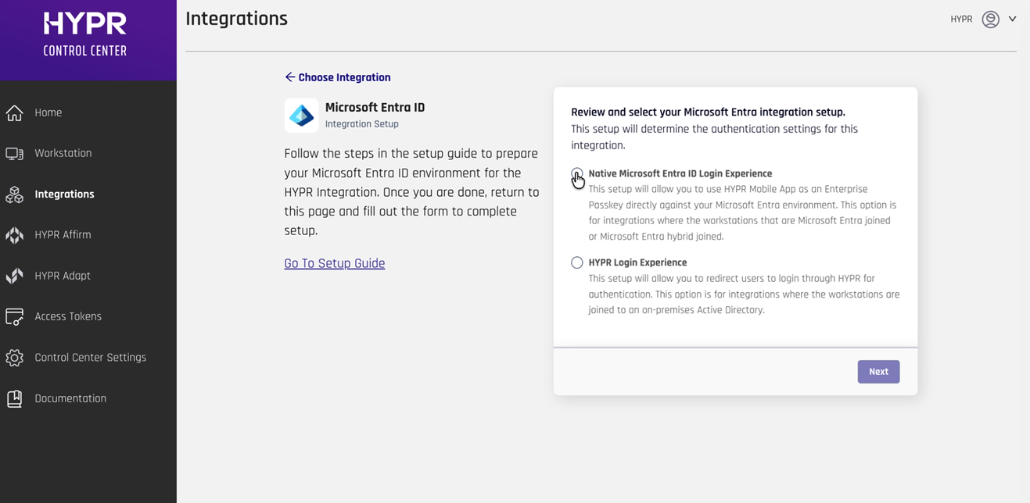Screen dimensions: 1030x503
Task: Click the Workstation monitor icon
Action: pyautogui.click(x=15, y=154)
